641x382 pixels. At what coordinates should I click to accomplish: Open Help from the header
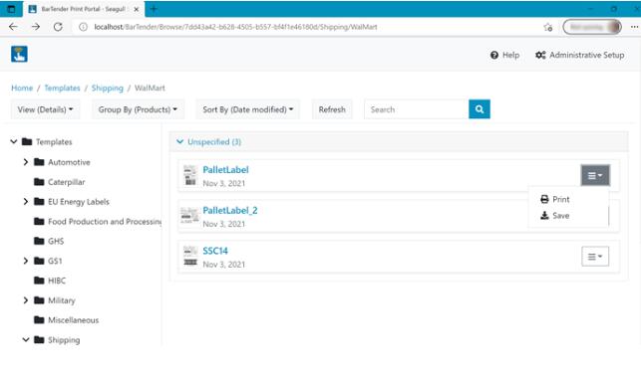pyautogui.click(x=504, y=55)
